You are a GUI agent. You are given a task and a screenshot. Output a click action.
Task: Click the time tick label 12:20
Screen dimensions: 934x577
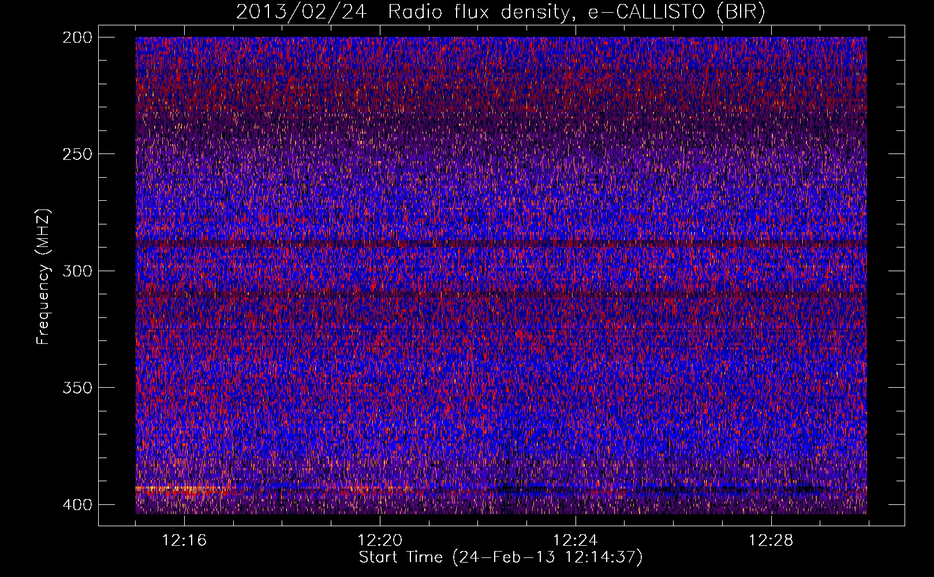pos(380,541)
